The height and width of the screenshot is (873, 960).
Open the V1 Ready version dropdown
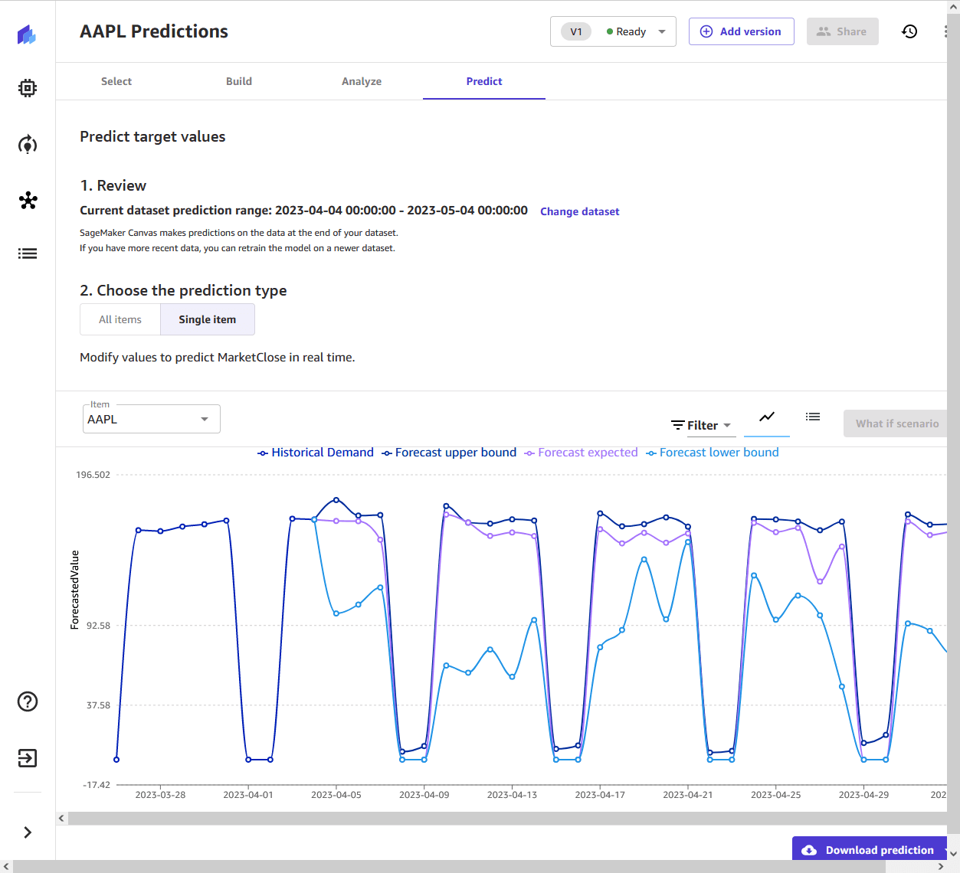point(613,31)
